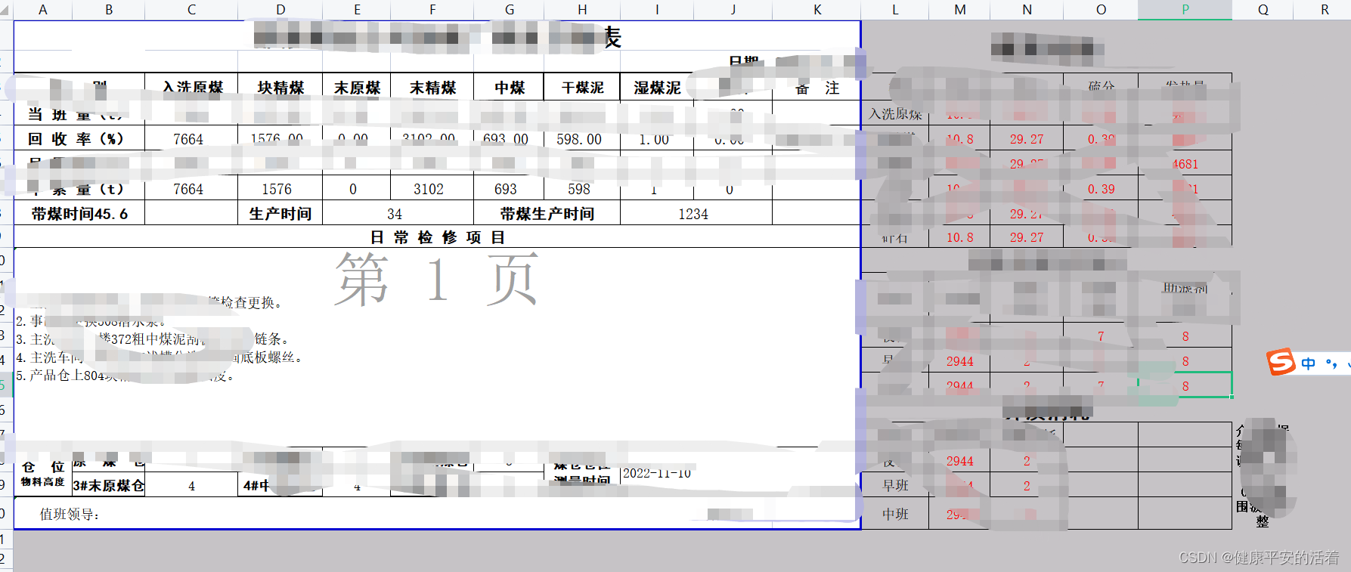This screenshot has height=572, width=1351.
Task: Select column Q header
Action: tap(1263, 10)
